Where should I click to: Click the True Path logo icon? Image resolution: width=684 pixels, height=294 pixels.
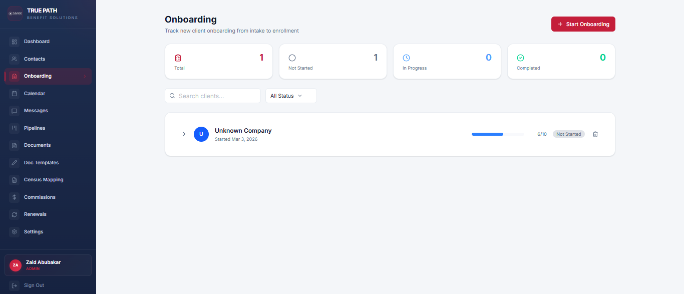[15, 14]
